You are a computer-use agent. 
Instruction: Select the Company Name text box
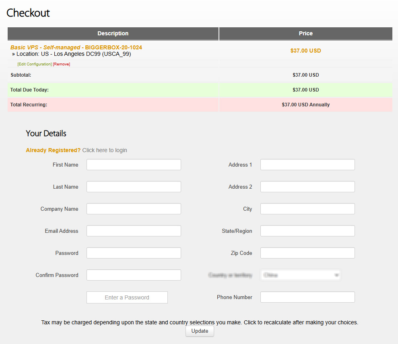(x=134, y=209)
